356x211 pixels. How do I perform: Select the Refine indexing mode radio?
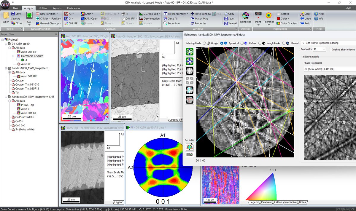click(x=241, y=43)
